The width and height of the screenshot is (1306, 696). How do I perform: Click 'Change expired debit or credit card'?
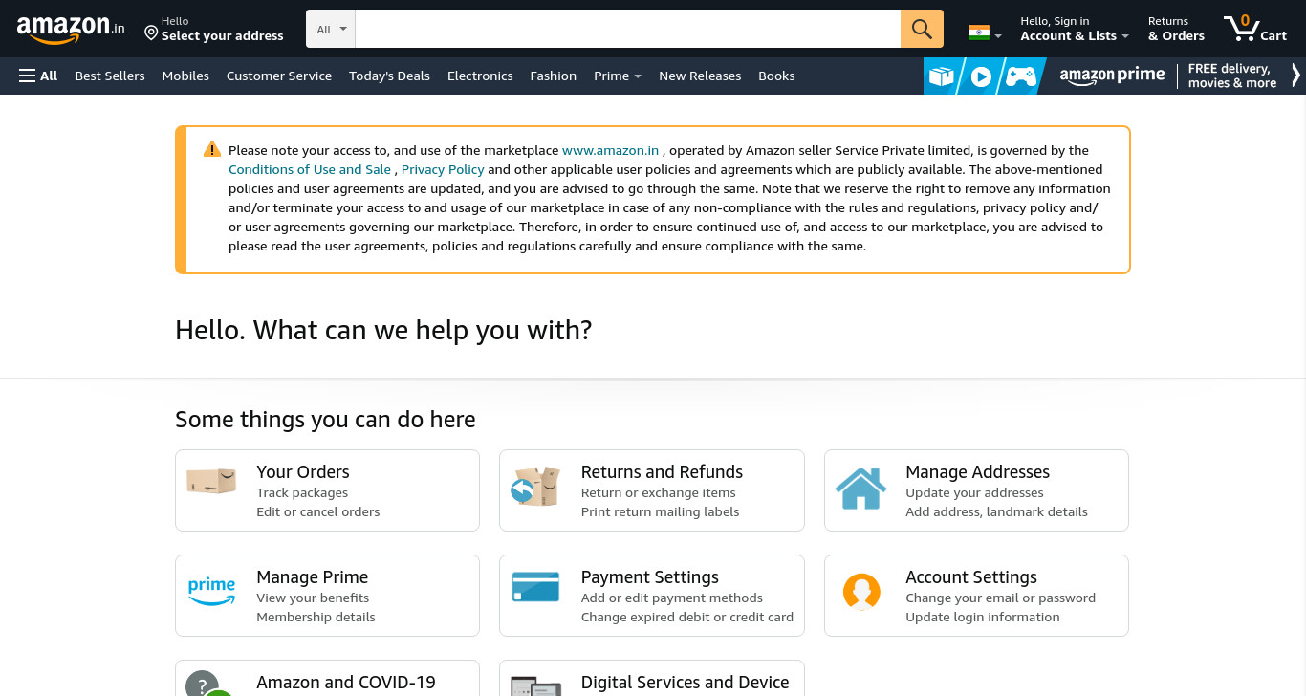click(x=687, y=618)
